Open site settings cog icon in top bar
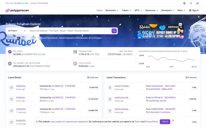The height and width of the screenshot is (128, 206). 184,3
